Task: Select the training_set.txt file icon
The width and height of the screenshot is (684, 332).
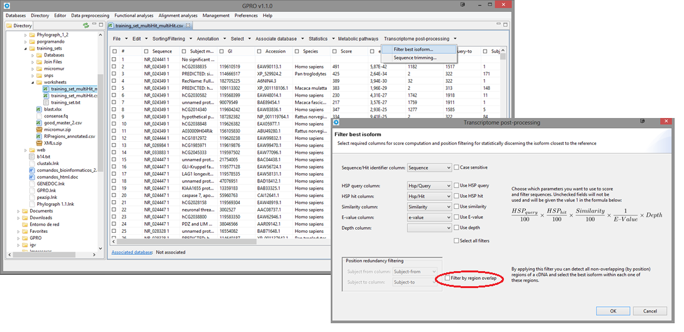Action: [x=46, y=102]
